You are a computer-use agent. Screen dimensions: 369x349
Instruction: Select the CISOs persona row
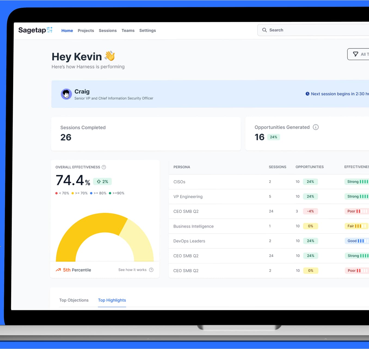269,182
